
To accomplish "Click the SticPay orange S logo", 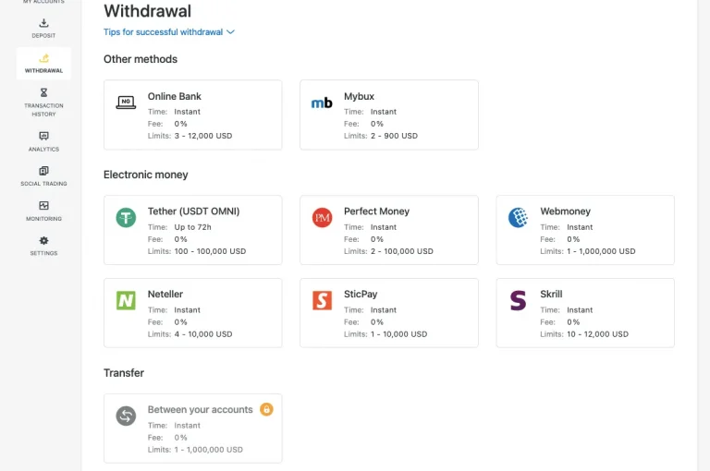I will point(322,300).
